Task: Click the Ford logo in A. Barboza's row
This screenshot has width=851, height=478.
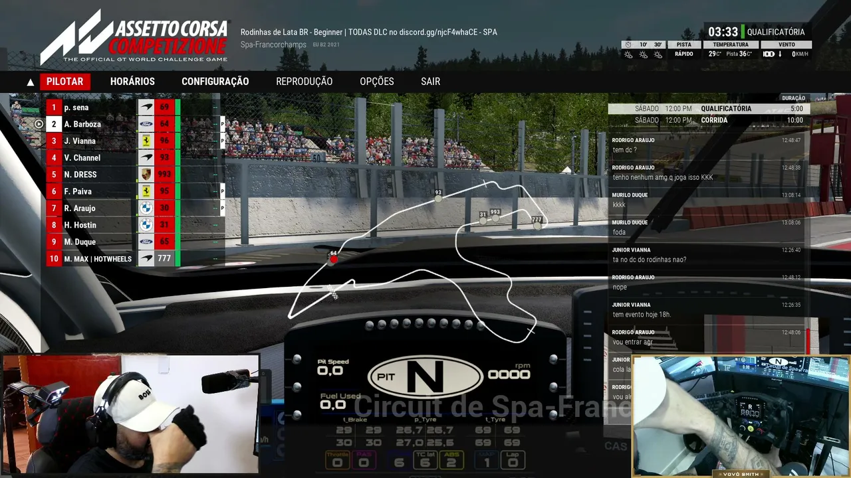Action: 146,124
